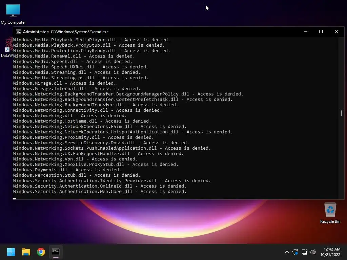Viewport: 347px width, 260px height.
Task: Click the line Windows.Mirage.dll
Action: (x=64, y=83)
